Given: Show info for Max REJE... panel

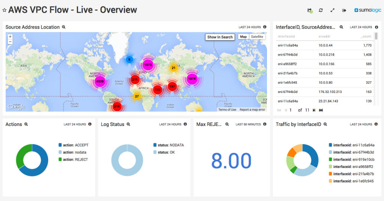Looking at the screenshot, I should point(265,124).
